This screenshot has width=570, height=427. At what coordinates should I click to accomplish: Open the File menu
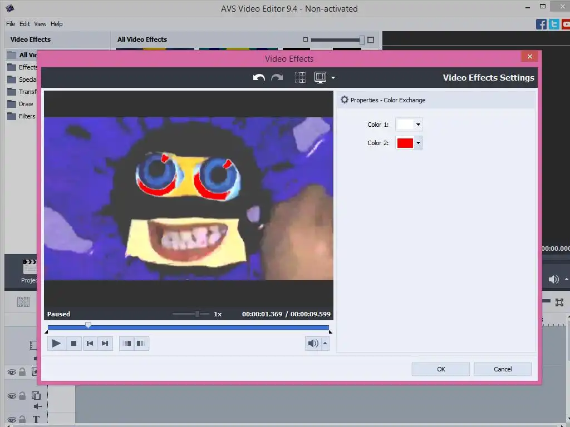tap(11, 24)
